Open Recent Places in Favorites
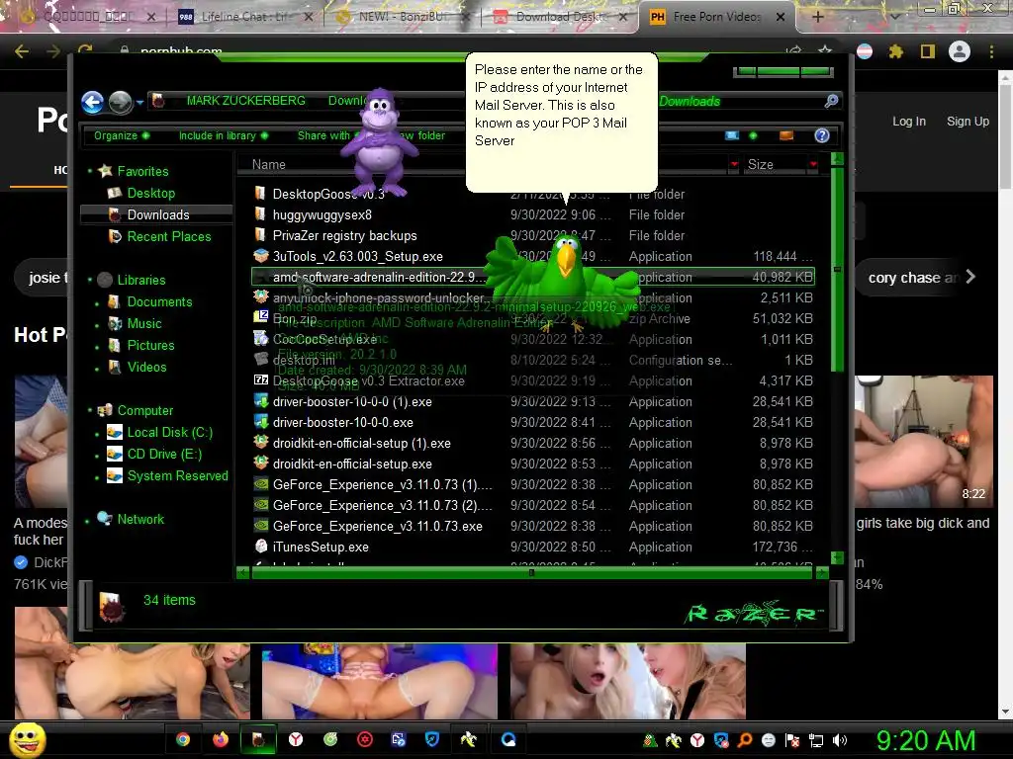 (168, 237)
